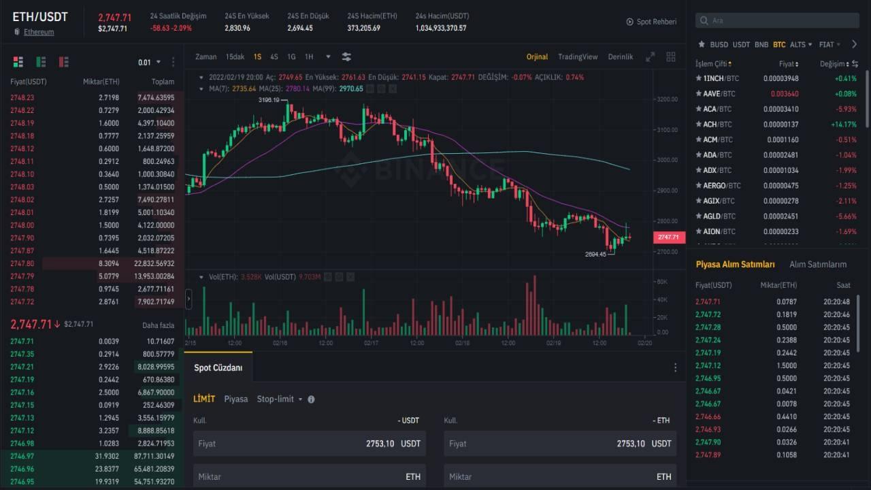Close volume indicator with X icon
Screen dimensions: 871x490
pyautogui.click(x=350, y=277)
